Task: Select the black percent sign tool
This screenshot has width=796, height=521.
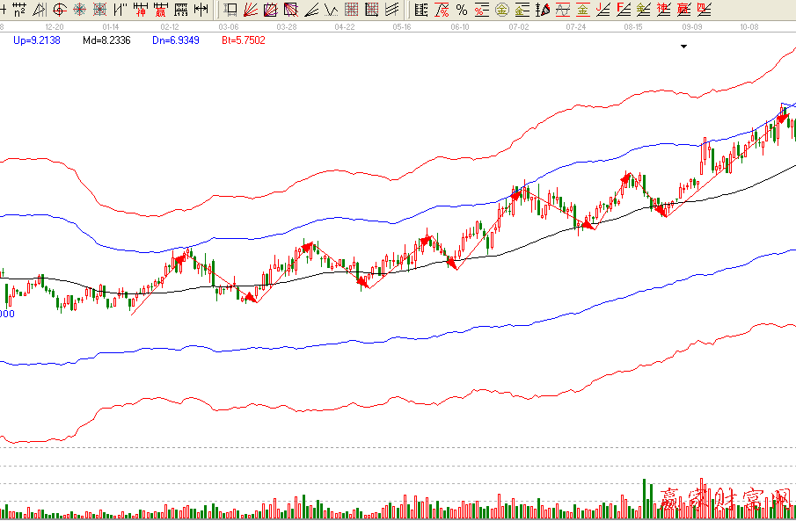Action: tap(462, 10)
